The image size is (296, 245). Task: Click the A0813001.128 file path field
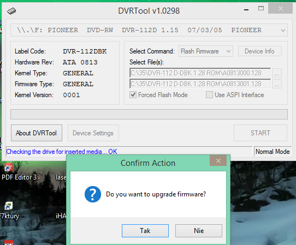click(x=200, y=84)
